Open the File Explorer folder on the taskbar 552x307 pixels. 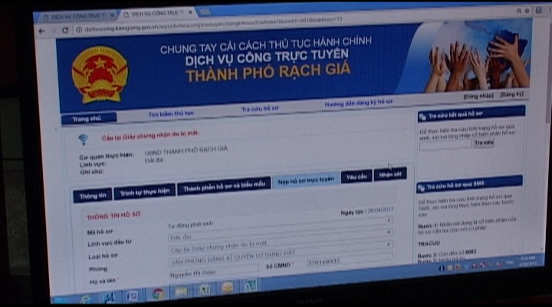pos(181,292)
